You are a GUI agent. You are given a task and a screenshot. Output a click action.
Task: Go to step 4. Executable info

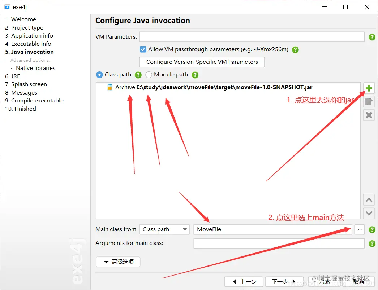click(28, 44)
